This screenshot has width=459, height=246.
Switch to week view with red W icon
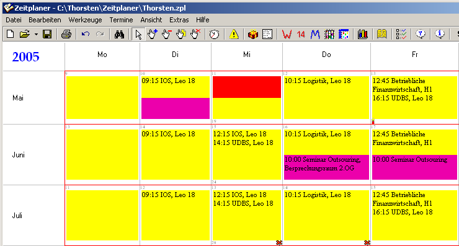(287, 34)
